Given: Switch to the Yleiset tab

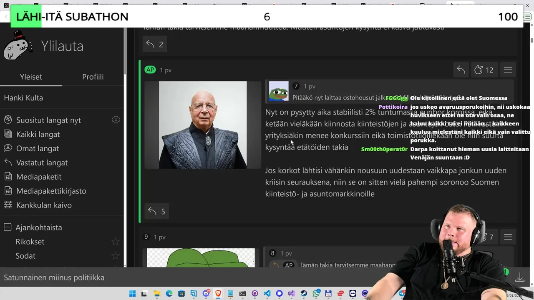Looking at the screenshot, I should [x=31, y=77].
